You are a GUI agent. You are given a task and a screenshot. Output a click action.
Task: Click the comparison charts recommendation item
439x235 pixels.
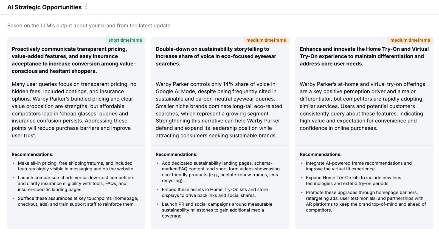click(76, 184)
